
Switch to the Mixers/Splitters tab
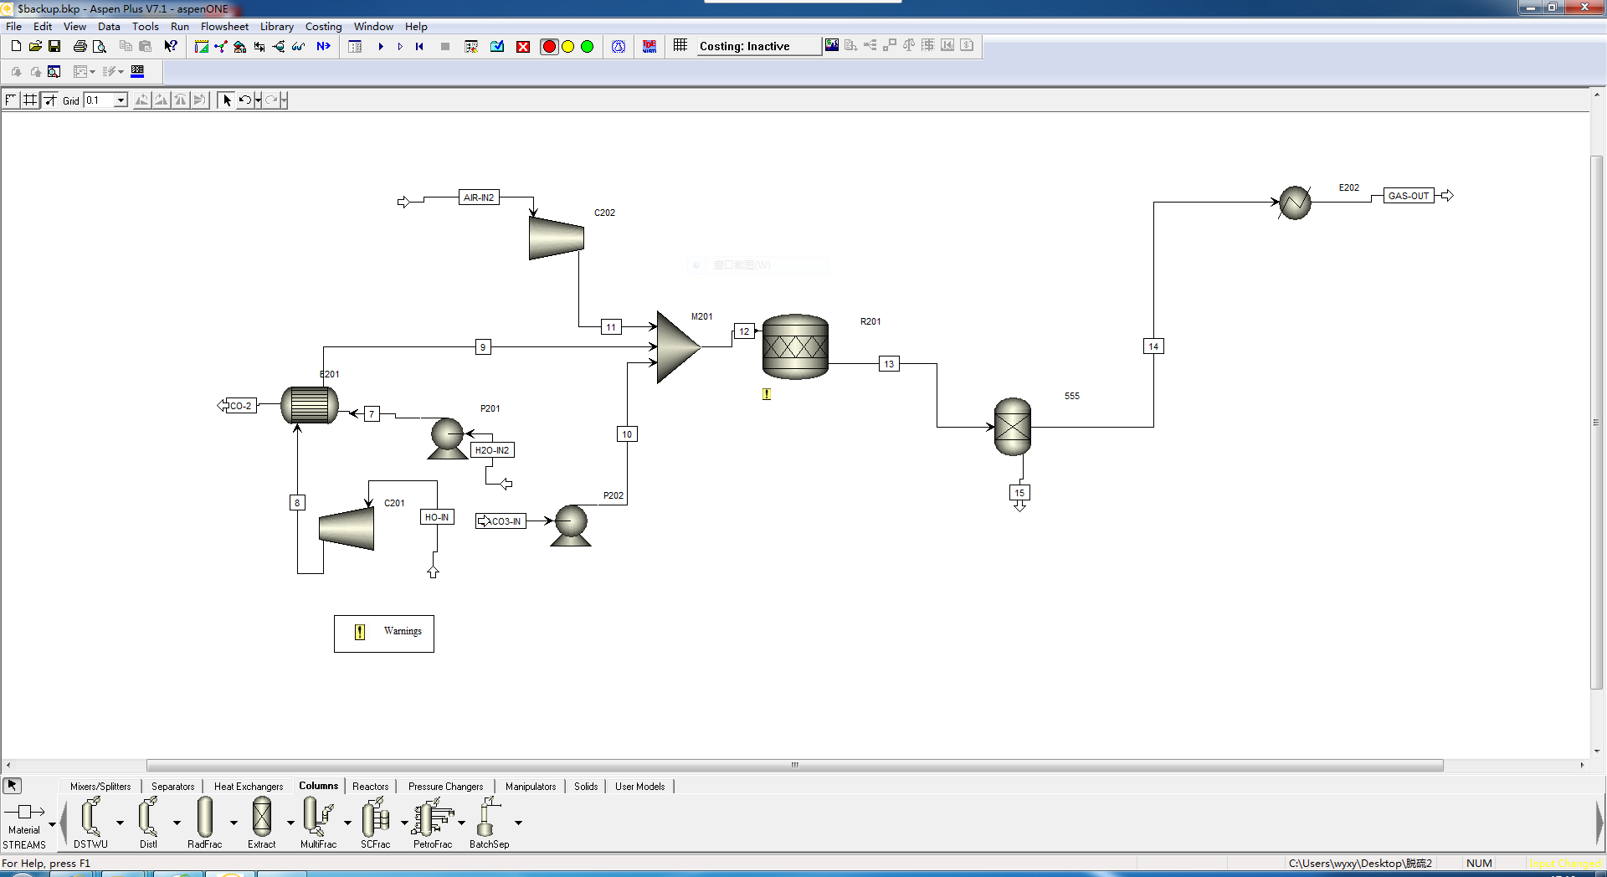tap(100, 787)
